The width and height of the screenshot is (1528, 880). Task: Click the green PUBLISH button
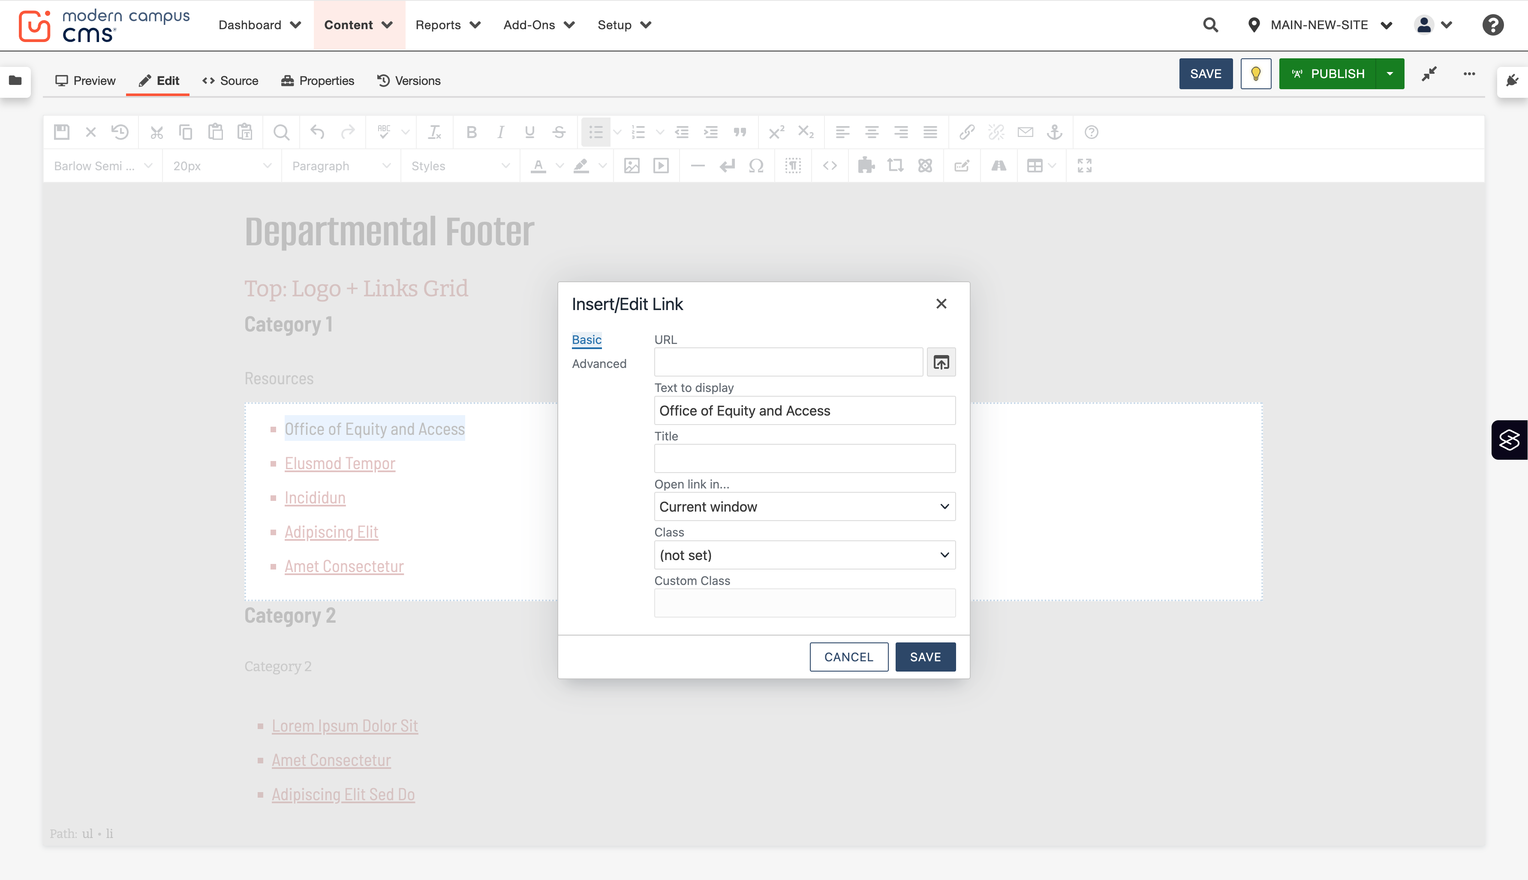point(1327,74)
